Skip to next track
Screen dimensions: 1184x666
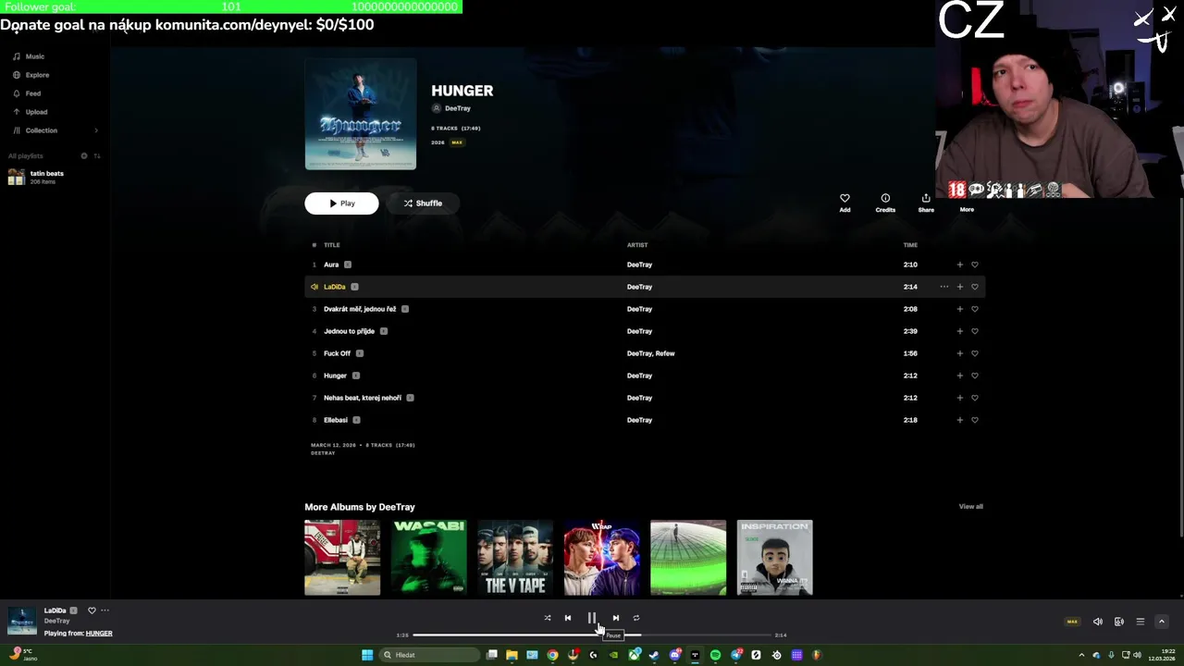tap(616, 618)
